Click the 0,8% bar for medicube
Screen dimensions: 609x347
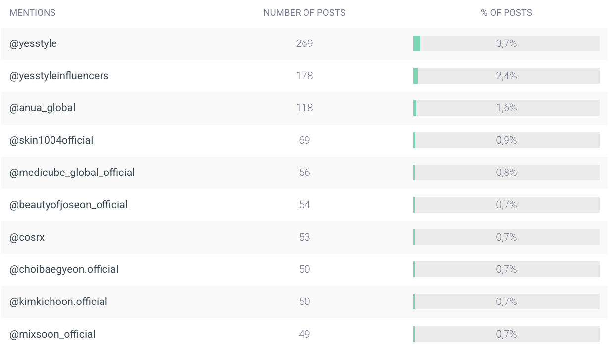[x=507, y=173]
